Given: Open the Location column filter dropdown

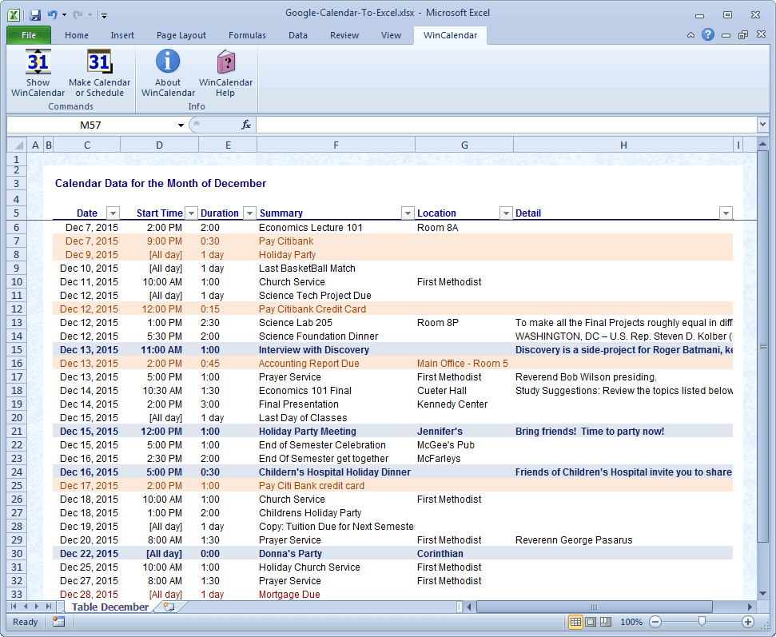Looking at the screenshot, I should (506, 213).
